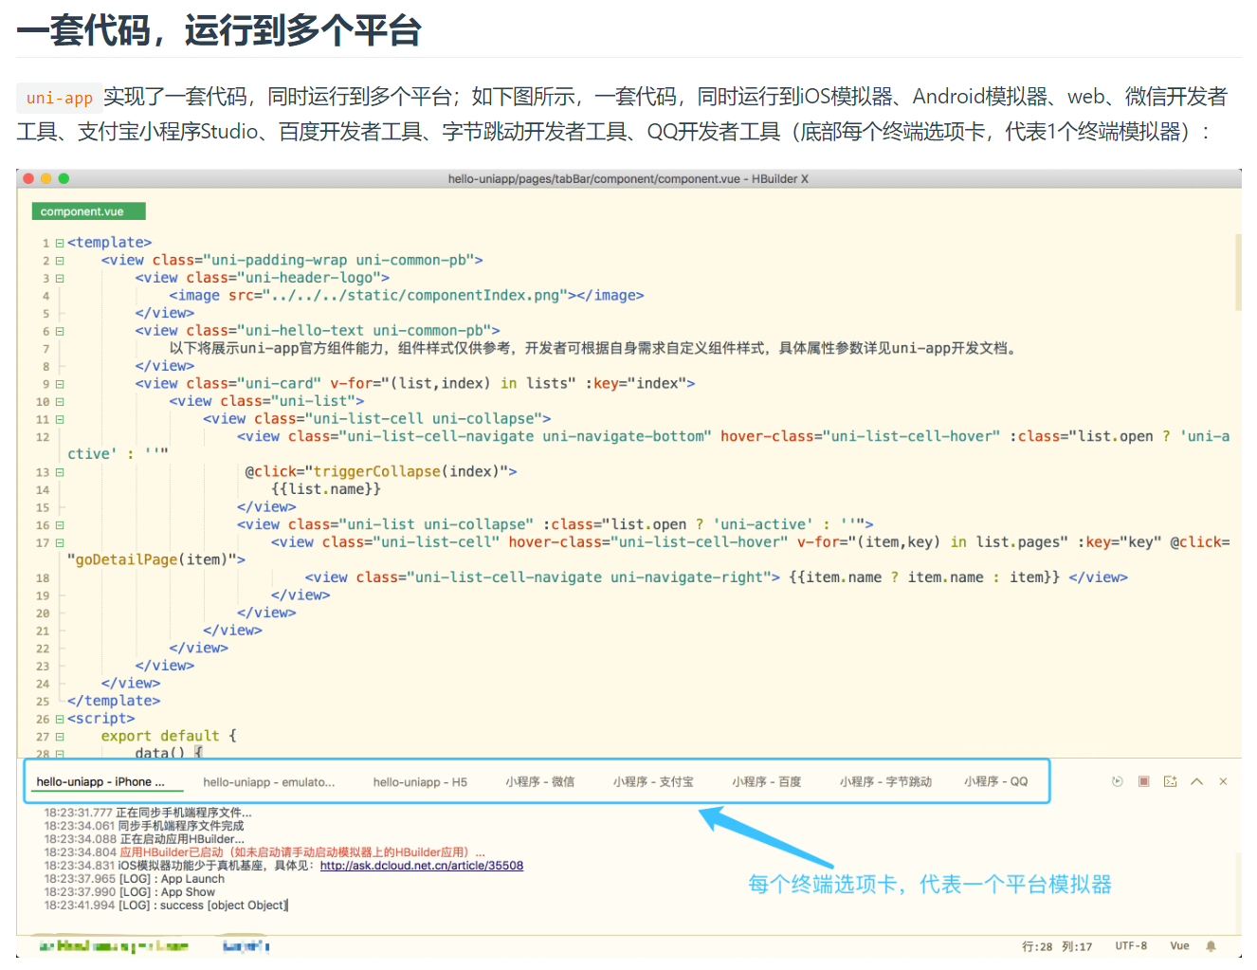Click the "goDetailPage(item)" wrapped code line
Image resolution: width=1257 pixels, height=970 pixels.
156,560
